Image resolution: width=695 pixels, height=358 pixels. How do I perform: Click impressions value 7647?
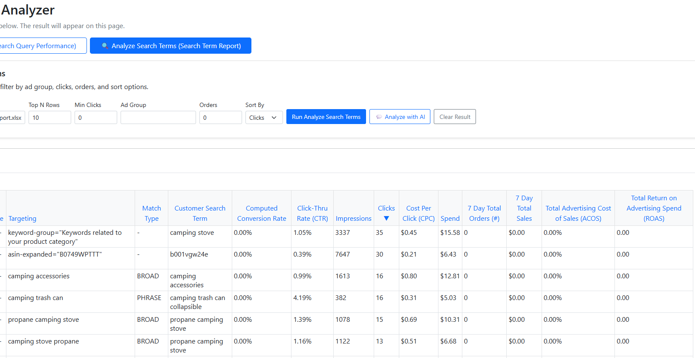click(343, 254)
